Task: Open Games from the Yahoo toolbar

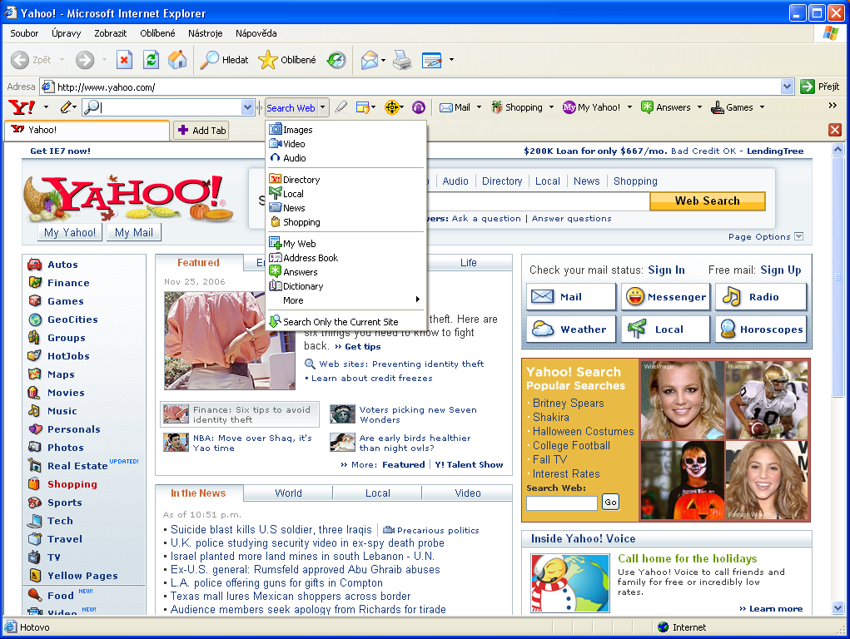Action: point(732,107)
